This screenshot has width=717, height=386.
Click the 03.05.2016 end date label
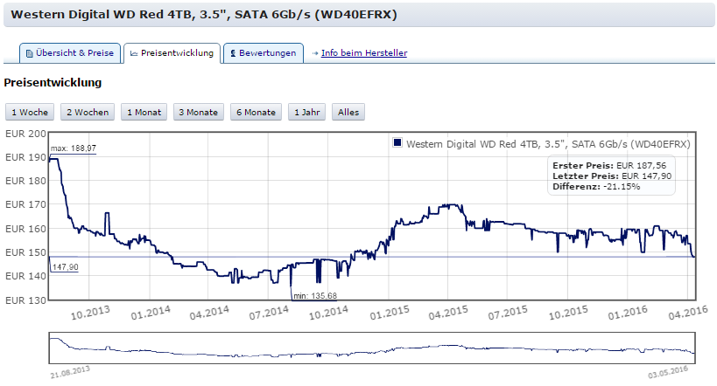(668, 372)
